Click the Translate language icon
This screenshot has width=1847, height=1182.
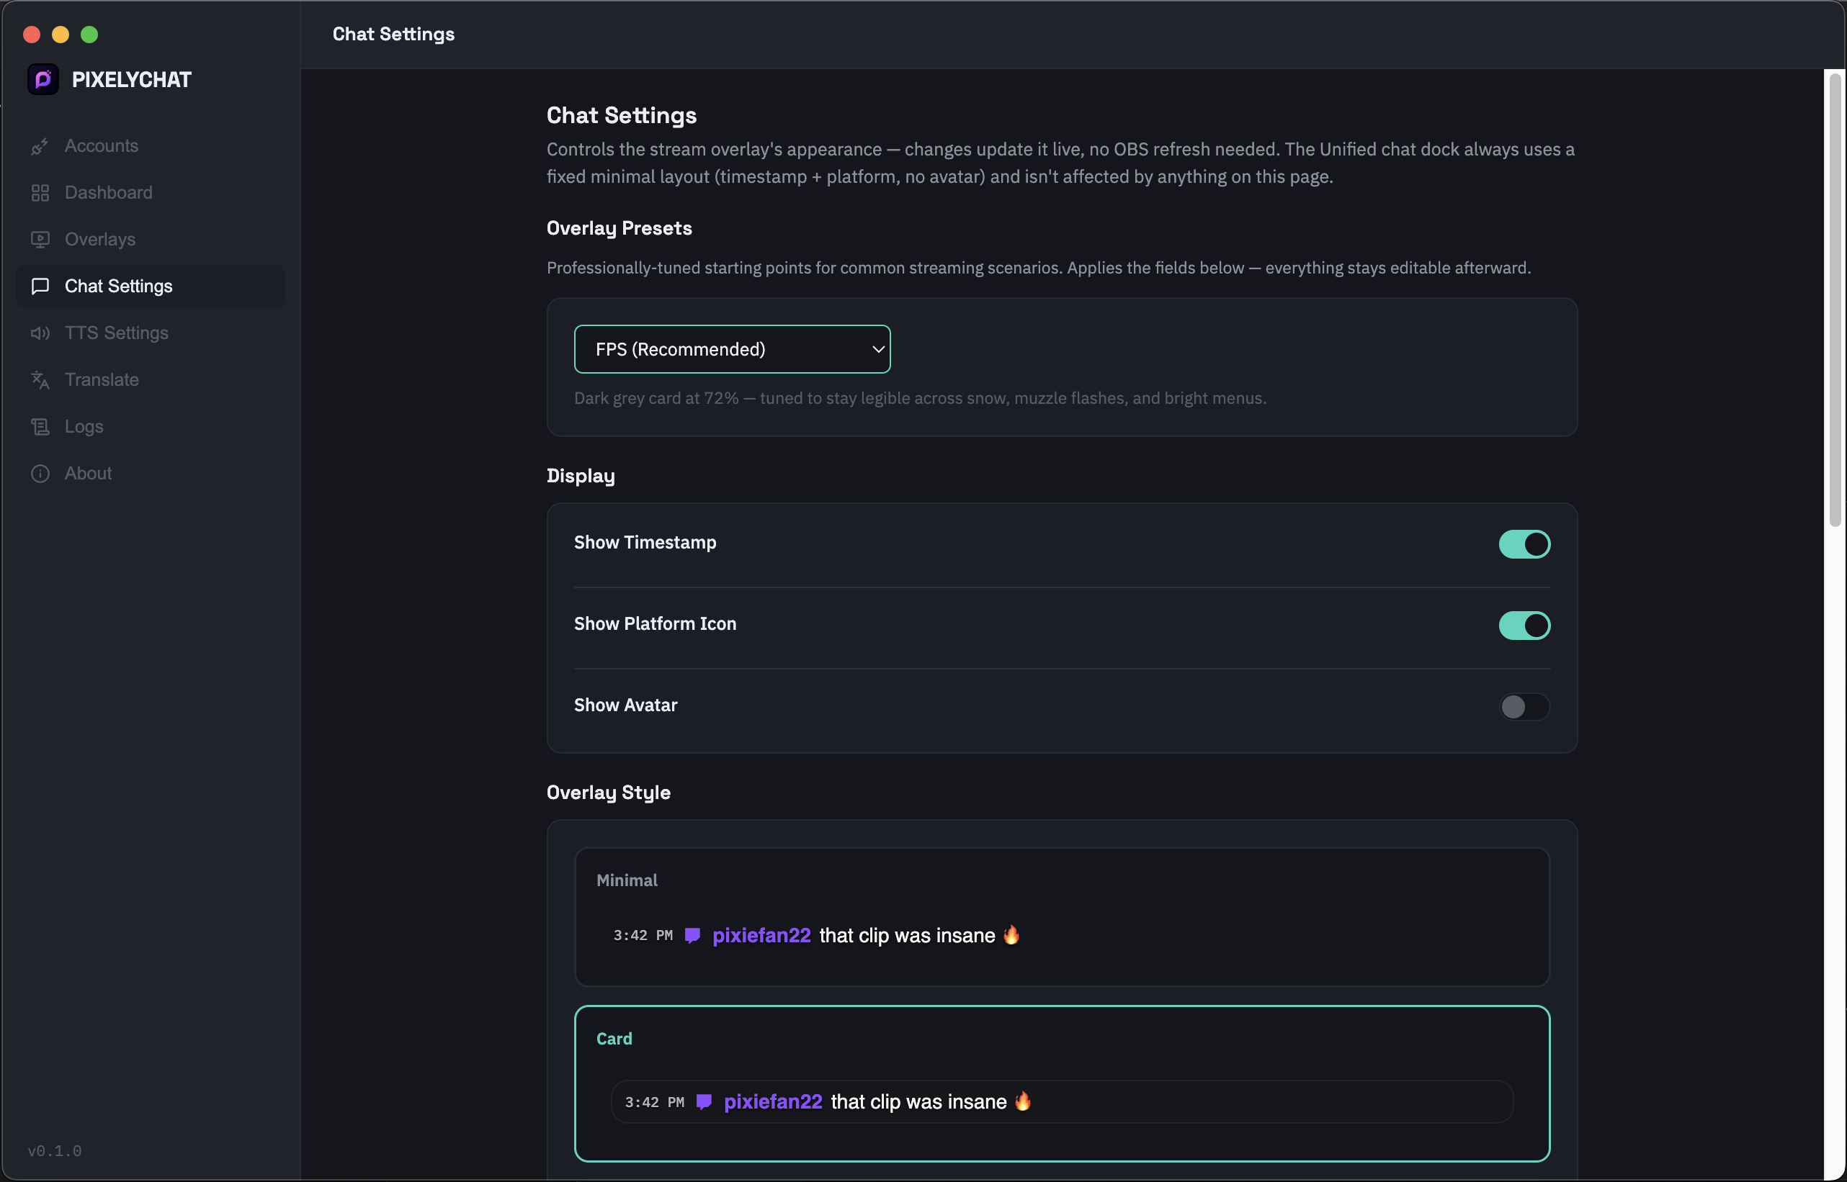tap(40, 380)
